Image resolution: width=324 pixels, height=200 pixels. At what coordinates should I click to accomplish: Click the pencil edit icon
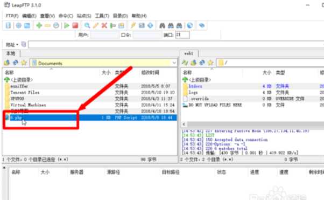95,25
